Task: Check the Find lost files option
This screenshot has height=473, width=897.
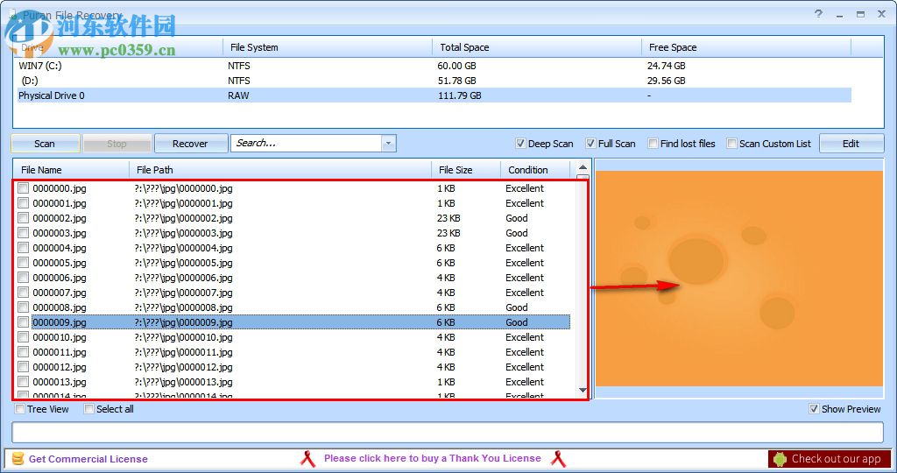Action: 653,144
